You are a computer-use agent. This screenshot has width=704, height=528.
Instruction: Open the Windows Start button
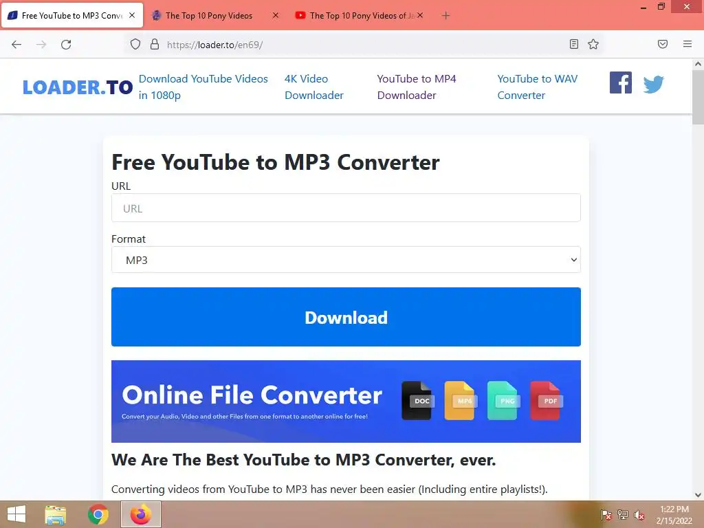point(16,514)
